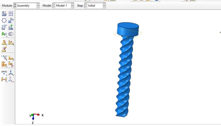Click the Assembly text in Module box

tap(23, 6)
